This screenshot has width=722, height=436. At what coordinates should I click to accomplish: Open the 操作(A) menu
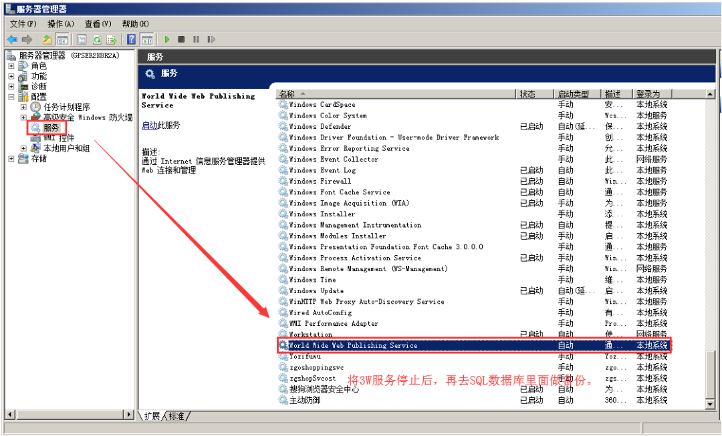pos(60,24)
